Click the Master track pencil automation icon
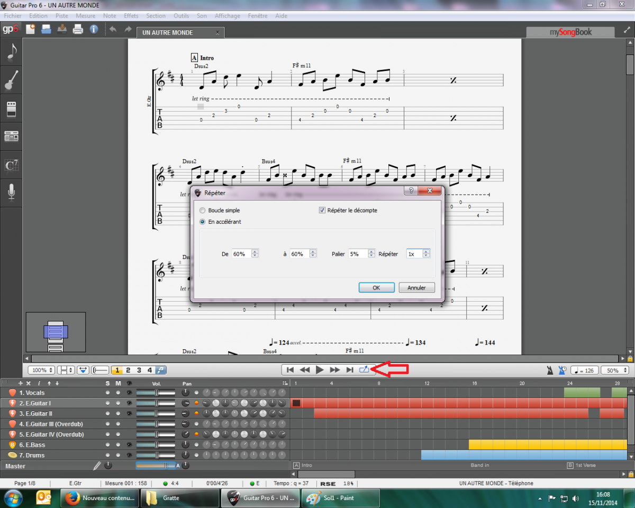Viewport: 635px width, 508px height. [x=97, y=466]
